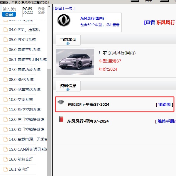The width and height of the screenshot is (176, 176).
Task: Open 15.0 CAN诊断通讯系统 document
Action: 28,149
